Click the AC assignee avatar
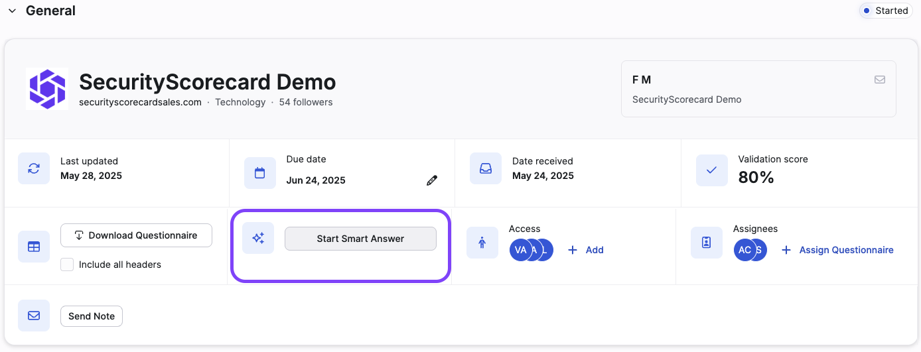The height and width of the screenshot is (352, 921). pyautogui.click(x=745, y=250)
